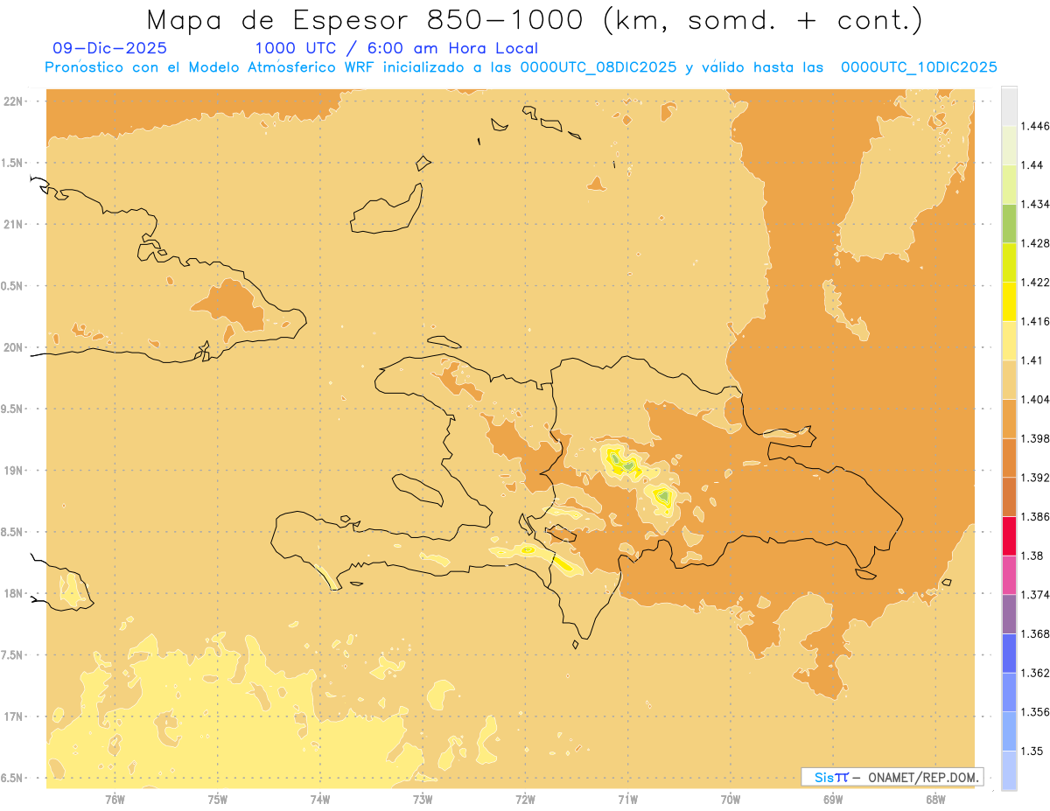Image resolution: width=1050 pixels, height=811 pixels.
Task: Pick the light gray top swatch above 1.446
Action: tap(1009, 106)
